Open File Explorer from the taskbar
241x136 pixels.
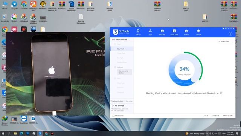(x=15, y=133)
